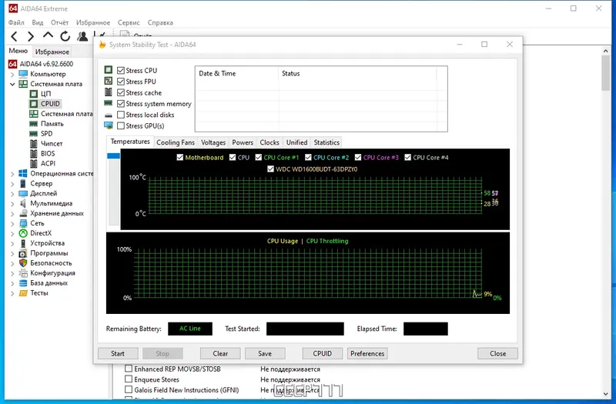Viewport: 616px width, 404px height.
Task: Open the BIOS item in the tree
Action: pos(48,153)
